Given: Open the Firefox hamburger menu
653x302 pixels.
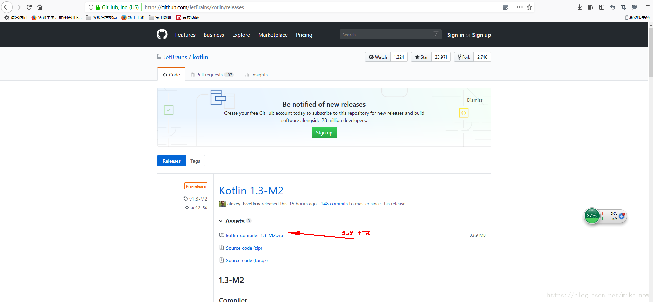Looking at the screenshot, I should click(x=648, y=7).
